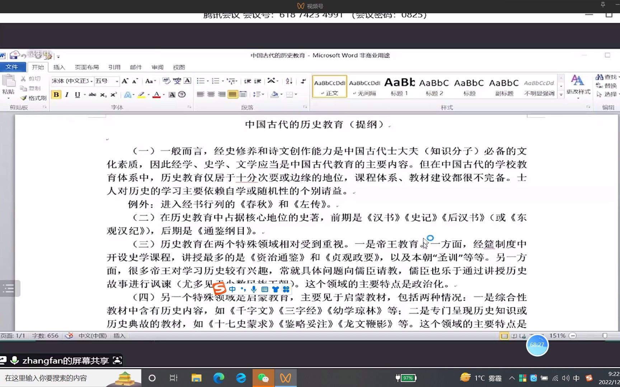The width and height of the screenshot is (620, 387).
Task: Open line spacing dropdown
Action: [258, 94]
